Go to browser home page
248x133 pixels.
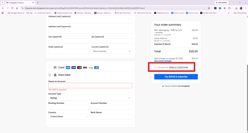pos(17,8)
